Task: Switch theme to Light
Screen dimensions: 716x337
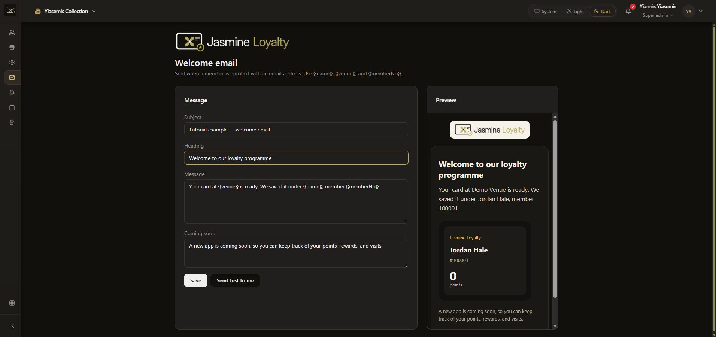Action: pos(575,11)
